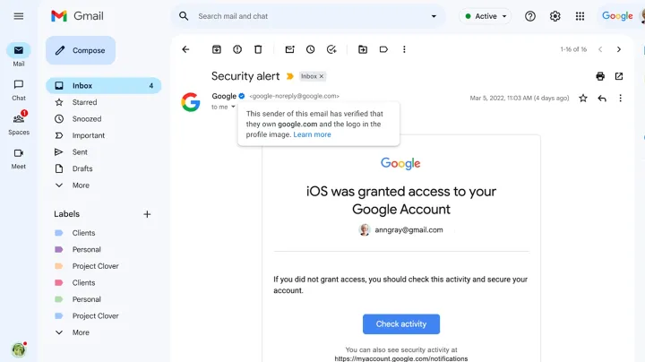Select the purple Personal label

pyautogui.click(x=87, y=249)
